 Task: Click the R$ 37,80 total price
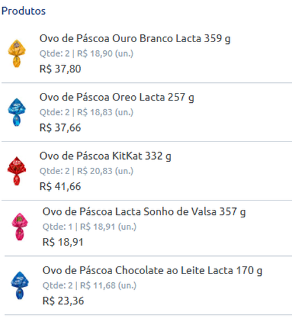[60, 69]
